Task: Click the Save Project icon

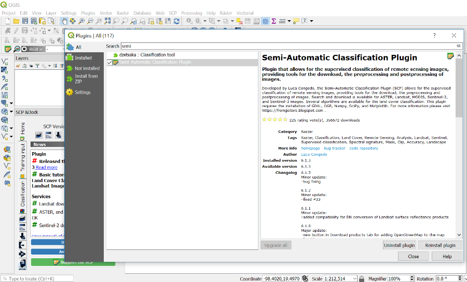Action: (x=25, y=21)
